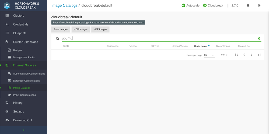Click the Autoscale green check status icon
The image size is (269, 134).
pyautogui.click(x=183, y=5)
